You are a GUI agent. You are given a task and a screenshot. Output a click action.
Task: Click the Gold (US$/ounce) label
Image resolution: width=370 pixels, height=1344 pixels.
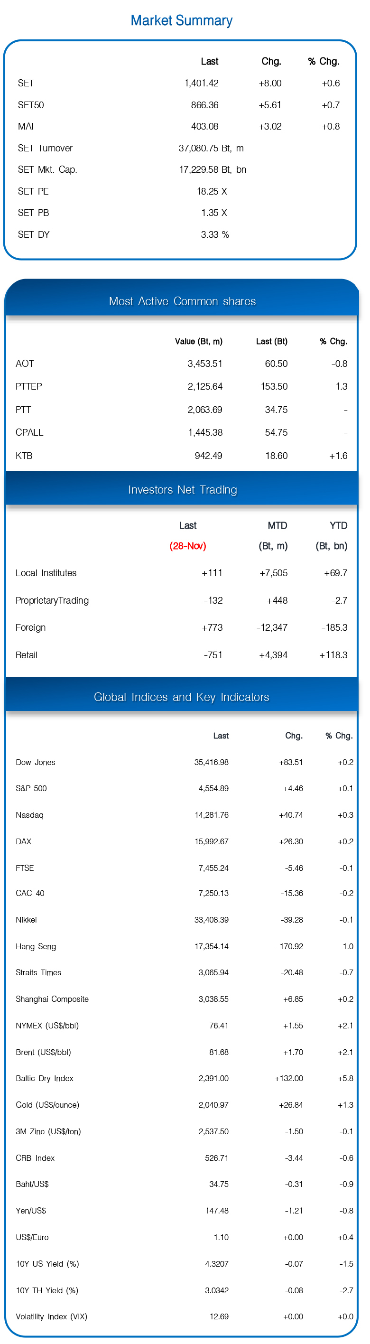[47, 1105]
